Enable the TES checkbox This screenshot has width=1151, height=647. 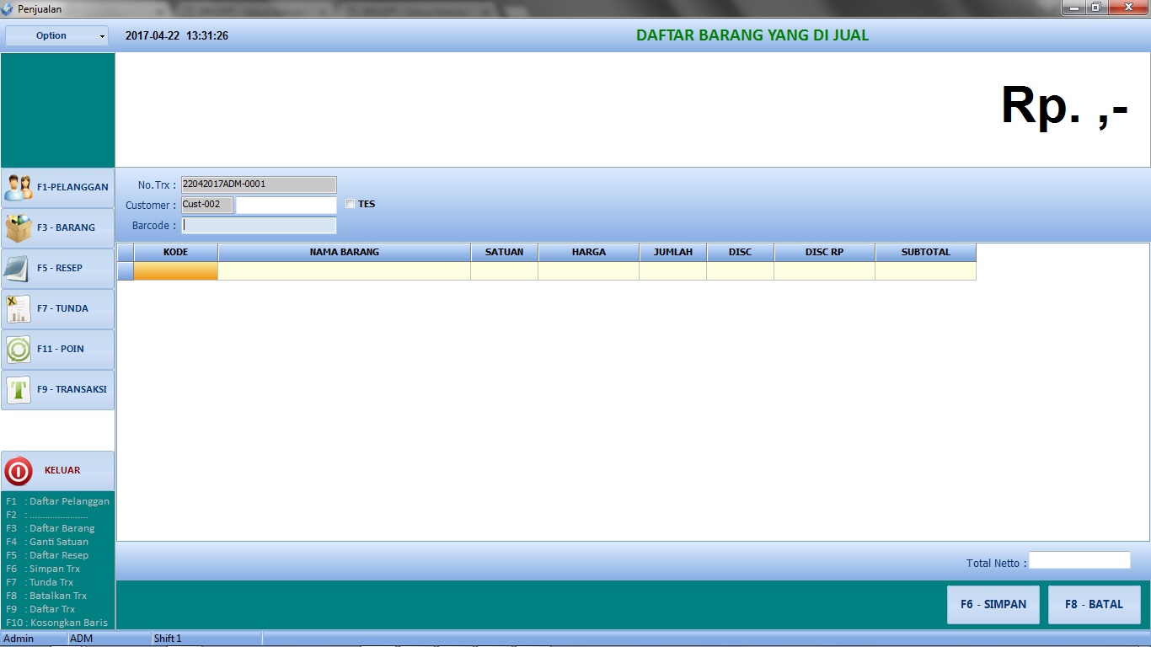351,204
